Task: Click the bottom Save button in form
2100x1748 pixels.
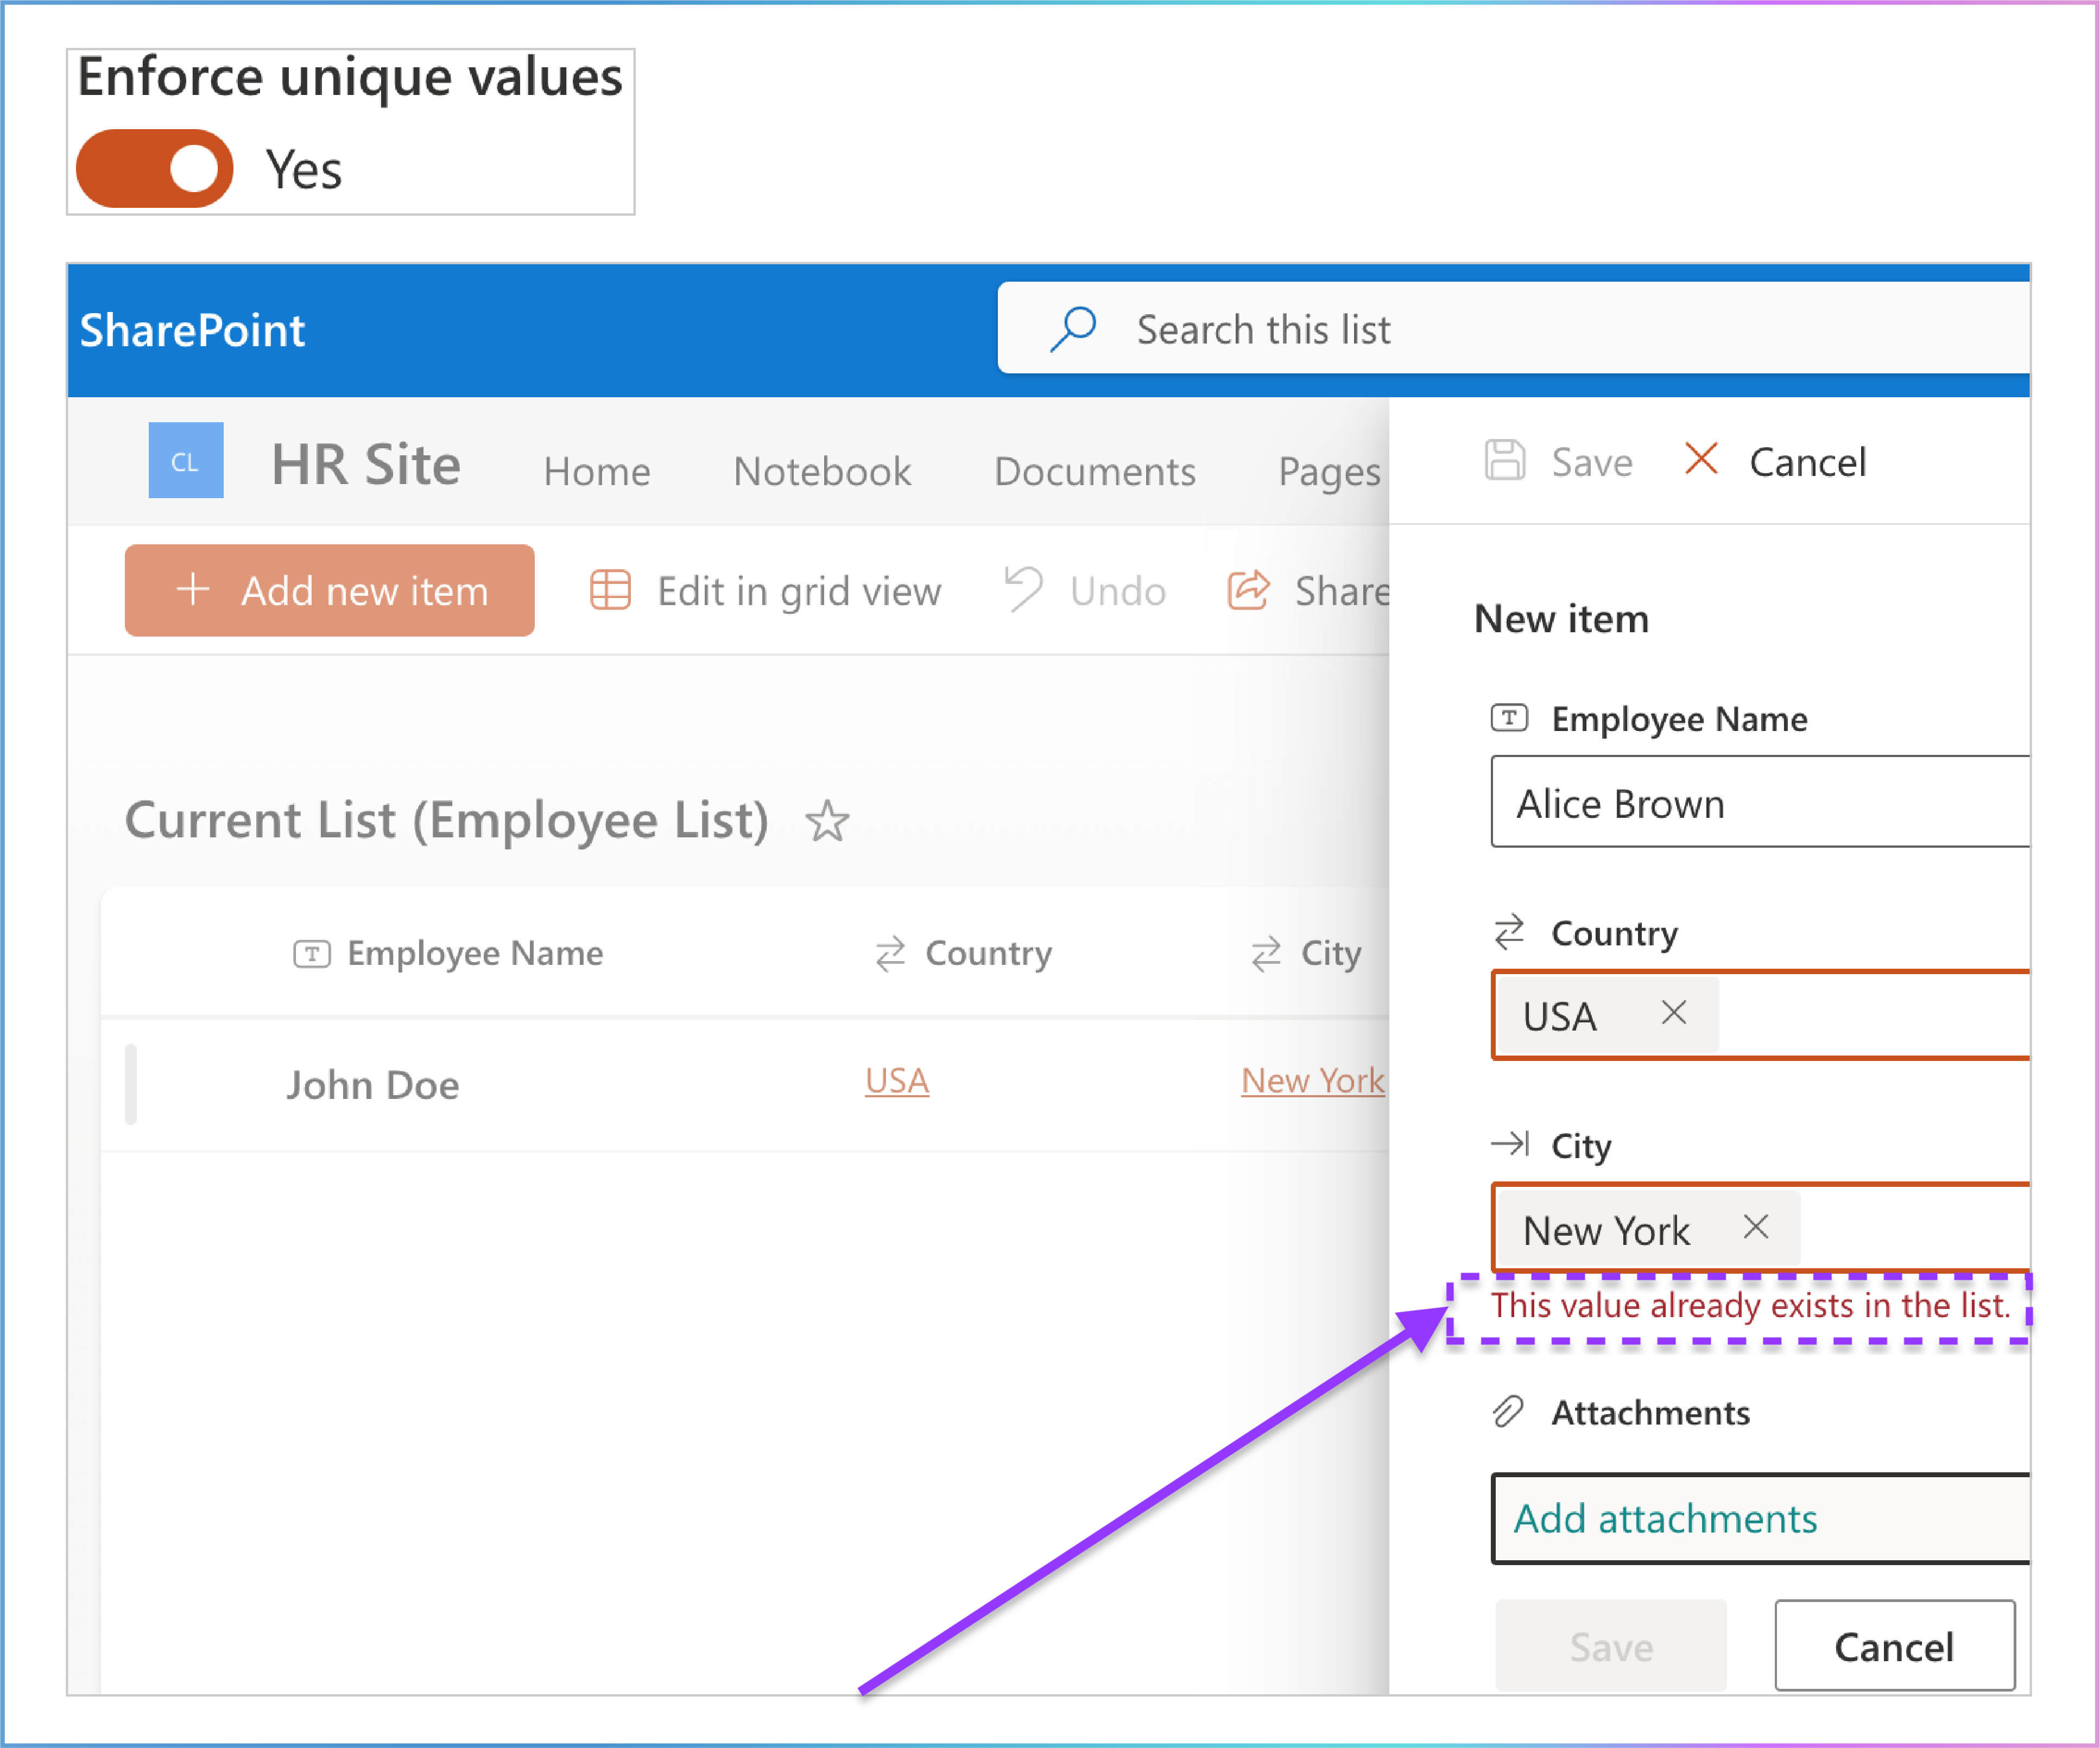Action: click(1611, 1647)
